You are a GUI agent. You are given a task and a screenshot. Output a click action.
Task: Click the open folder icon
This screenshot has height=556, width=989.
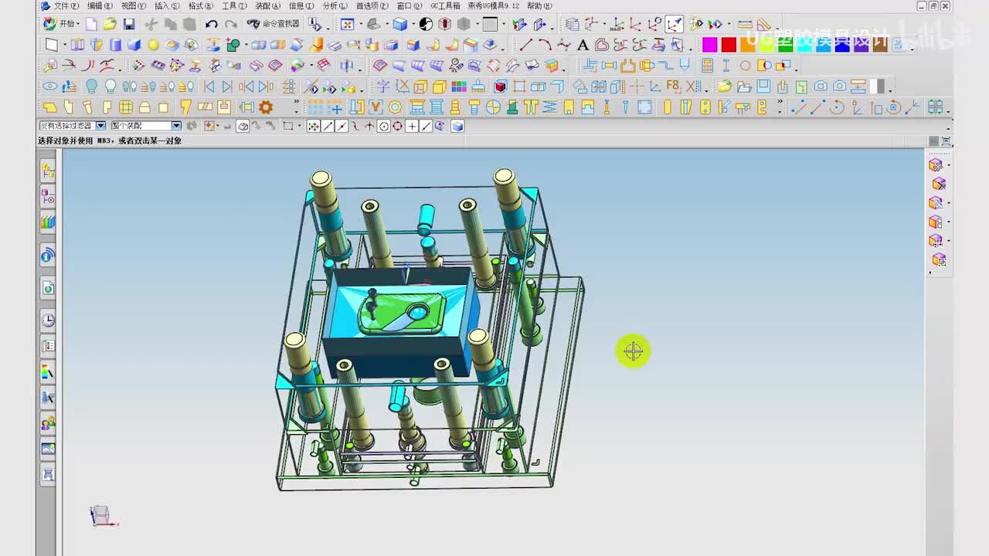click(x=110, y=25)
